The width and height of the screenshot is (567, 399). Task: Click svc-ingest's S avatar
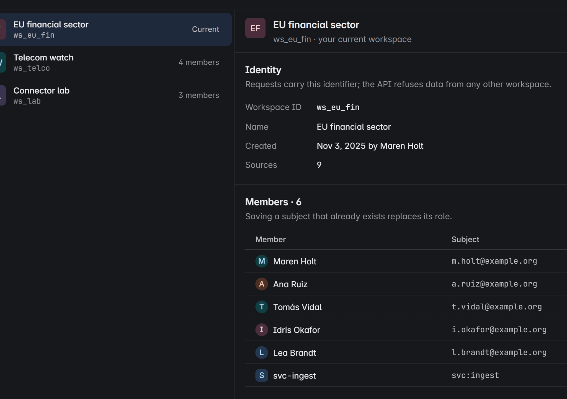262,375
